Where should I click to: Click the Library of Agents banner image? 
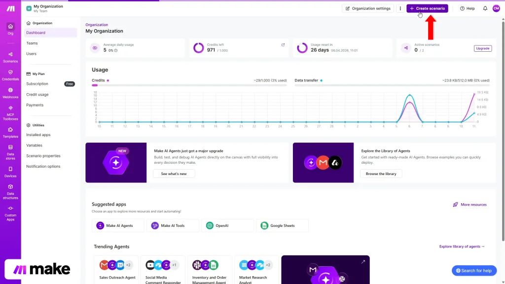[x=323, y=163]
